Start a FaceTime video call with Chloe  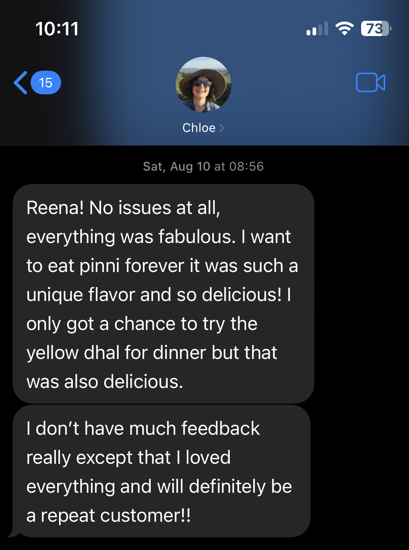click(370, 82)
